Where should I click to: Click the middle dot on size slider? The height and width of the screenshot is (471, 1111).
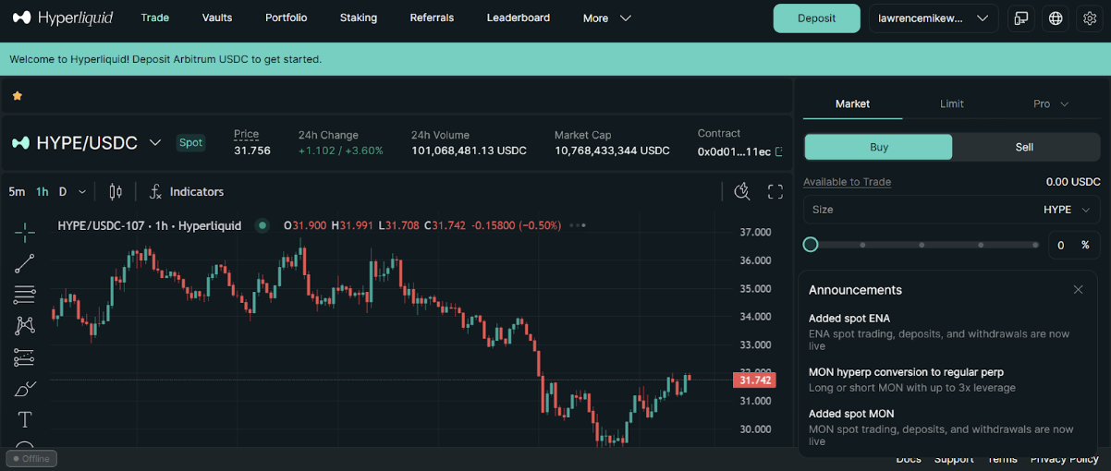point(922,245)
